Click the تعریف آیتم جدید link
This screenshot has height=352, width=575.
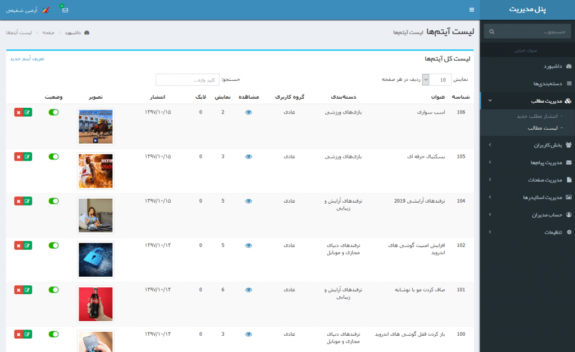tap(27, 58)
